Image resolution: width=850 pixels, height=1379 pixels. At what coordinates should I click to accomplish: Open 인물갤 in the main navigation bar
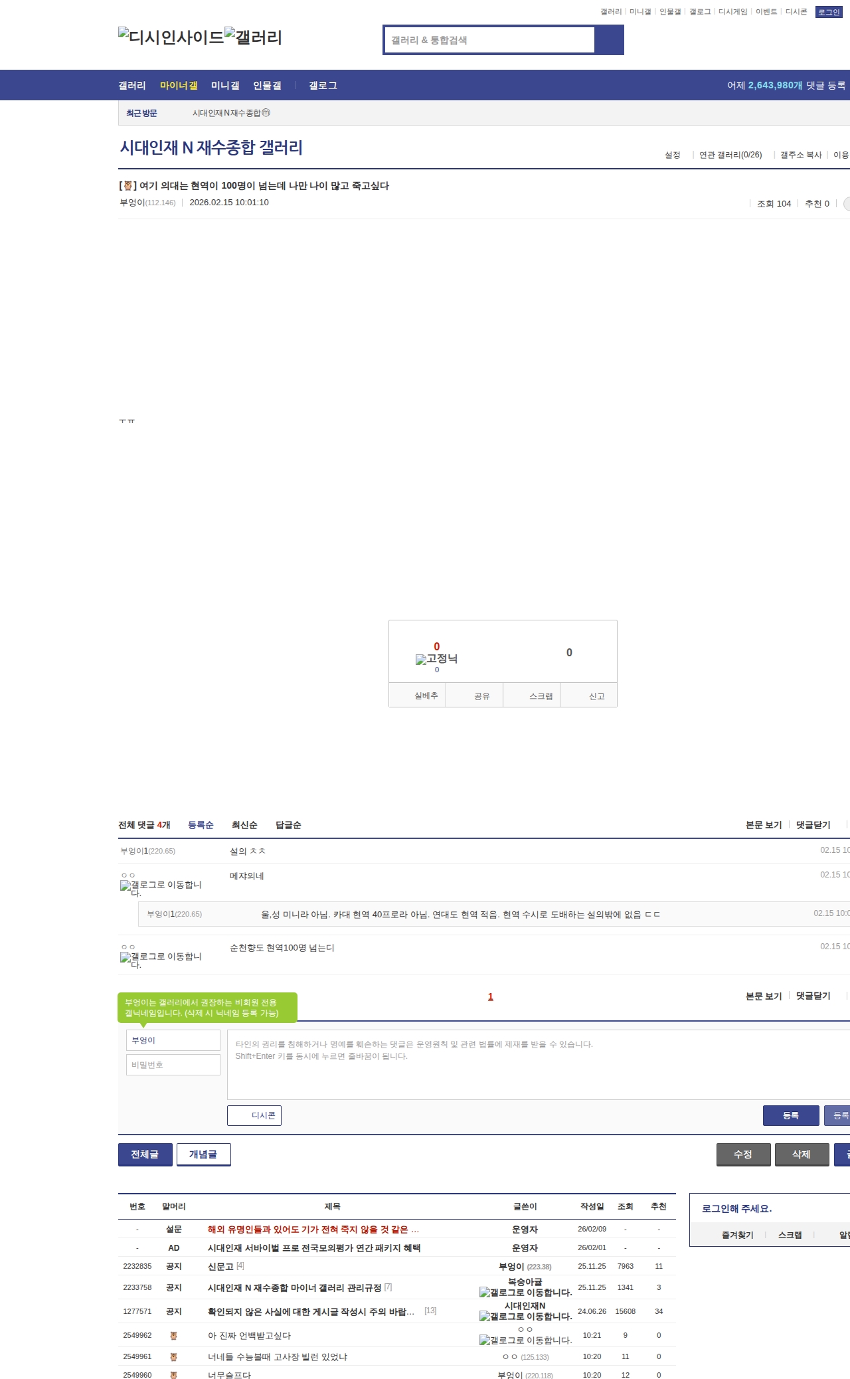click(x=267, y=85)
